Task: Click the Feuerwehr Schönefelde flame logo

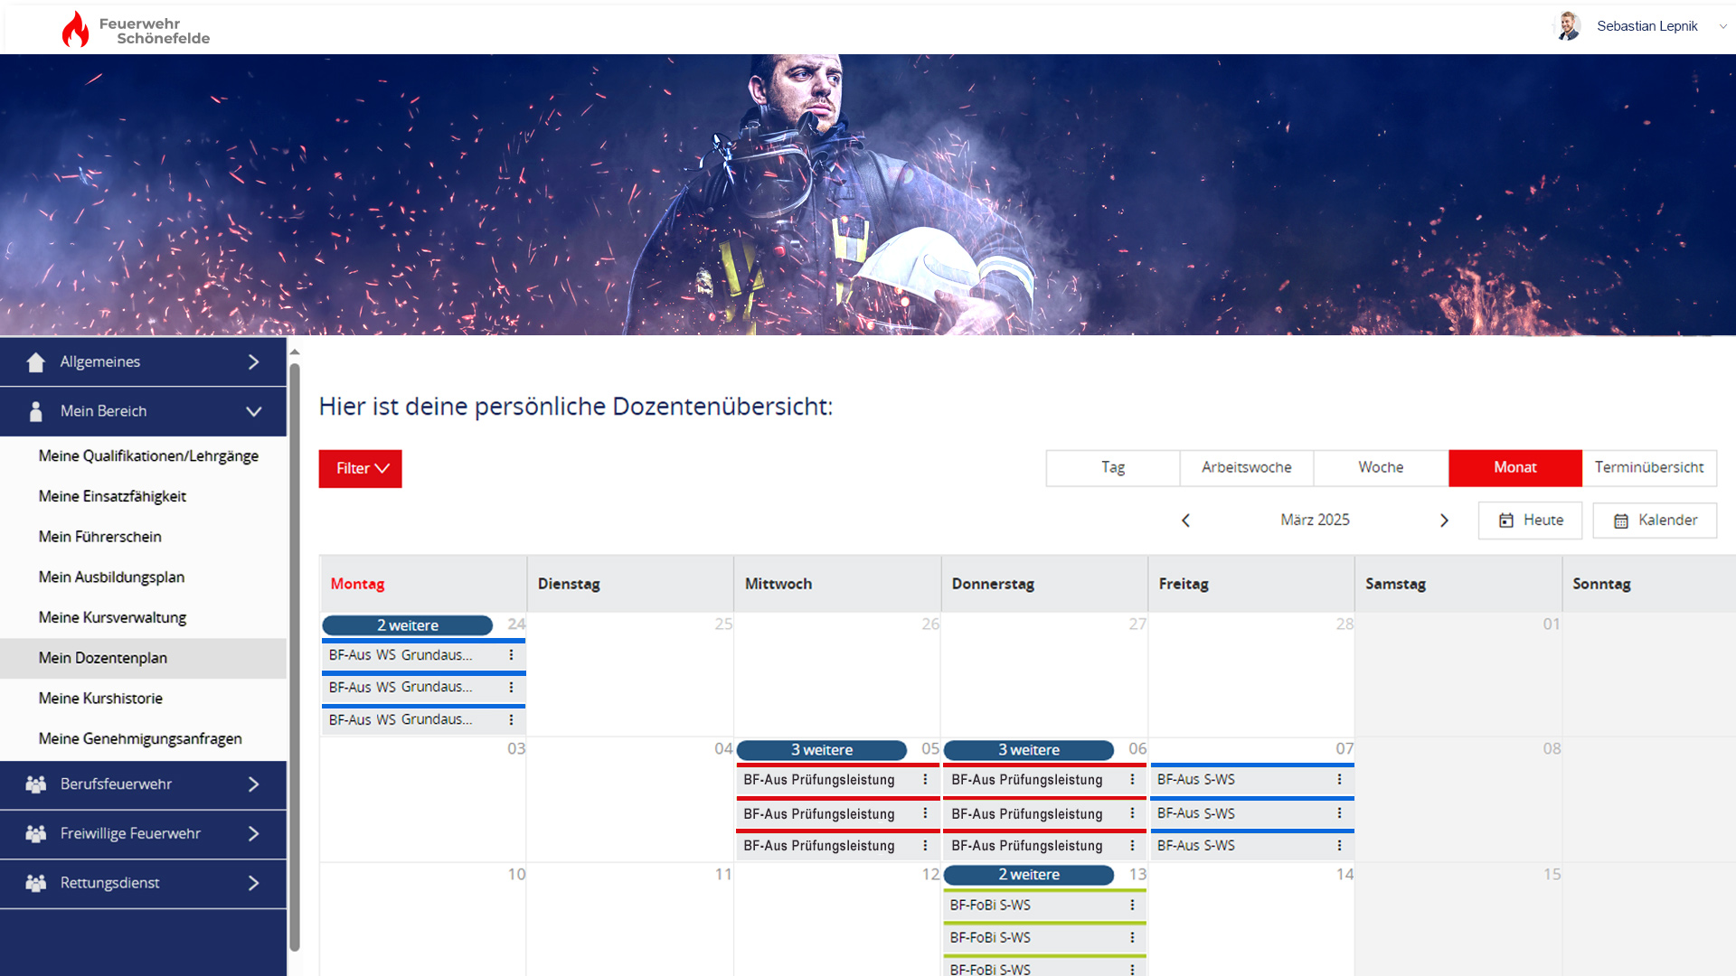Action: [x=75, y=30]
